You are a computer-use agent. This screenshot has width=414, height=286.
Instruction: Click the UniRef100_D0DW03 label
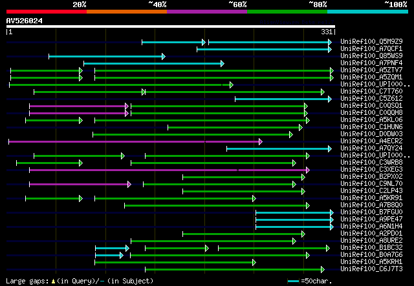coord(371,134)
